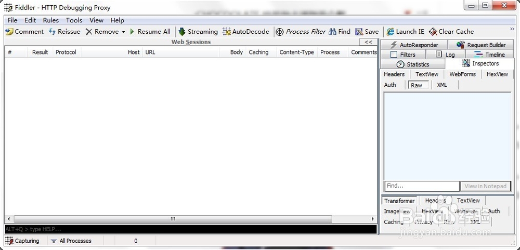Switch to the Statistics tab
Image resolution: width=520 pixels, height=250 pixels.
point(412,64)
